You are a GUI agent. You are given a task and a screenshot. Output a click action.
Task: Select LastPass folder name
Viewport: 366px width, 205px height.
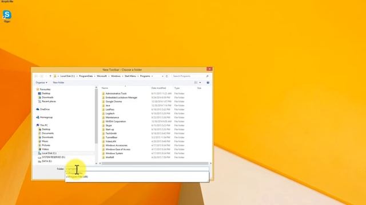[110, 109]
